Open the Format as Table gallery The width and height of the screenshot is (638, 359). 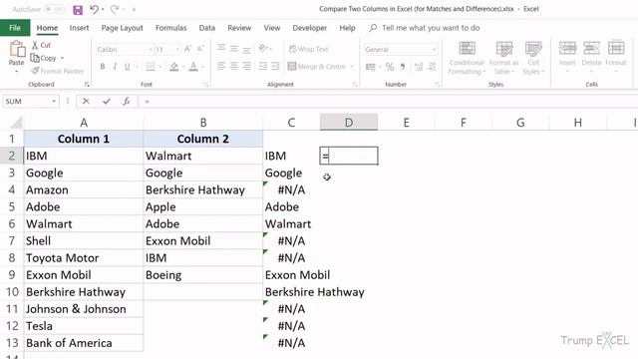[x=503, y=58]
